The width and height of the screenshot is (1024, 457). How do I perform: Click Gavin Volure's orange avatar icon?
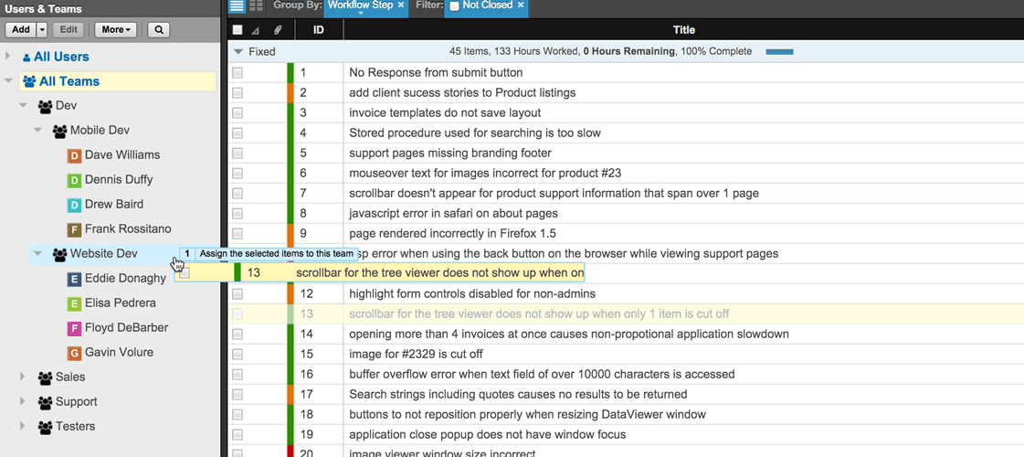(x=75, y=353)
